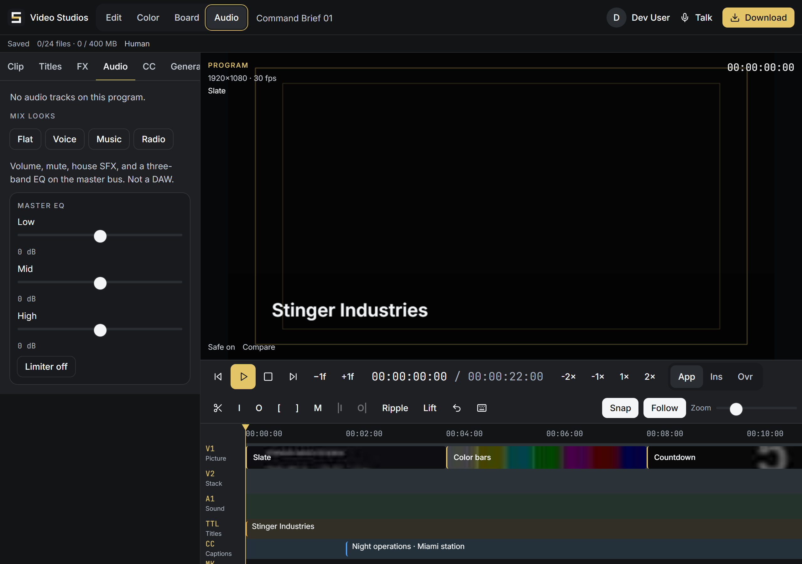Click the left bracket trim button
The image size is (802, 564).
click(279, 408)
